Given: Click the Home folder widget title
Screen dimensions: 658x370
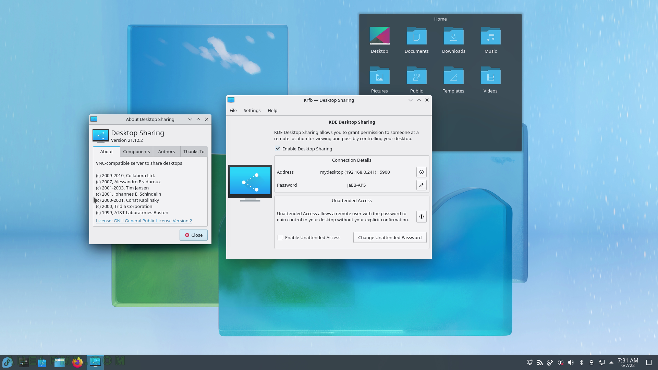Looking at the screenshot, I should (440, 19).
